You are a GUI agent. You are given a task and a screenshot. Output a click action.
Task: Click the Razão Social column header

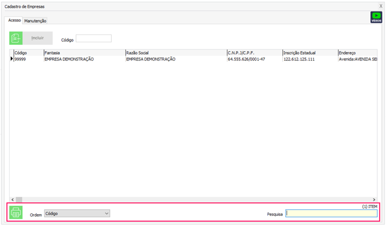(175, 53)
